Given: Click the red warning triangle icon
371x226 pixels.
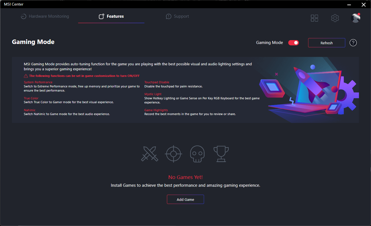Looking at the screenshot, I should tap(26, 76).
